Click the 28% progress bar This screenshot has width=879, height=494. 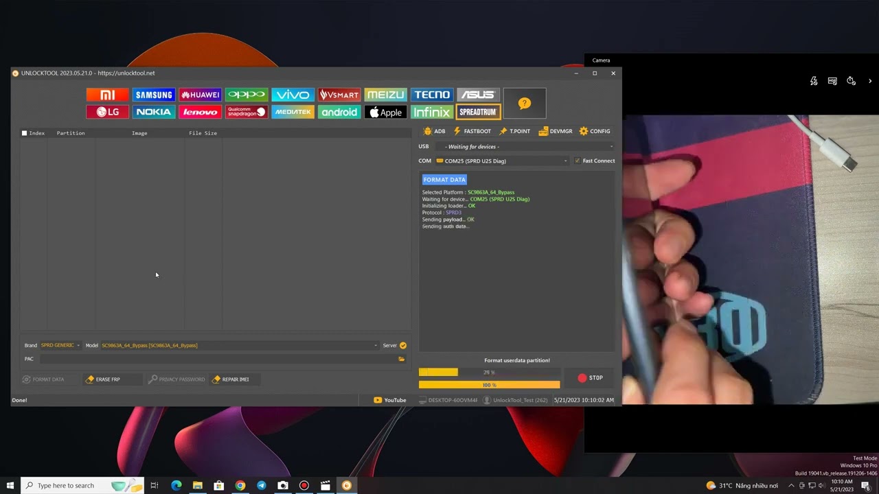[x=489, y=372]
